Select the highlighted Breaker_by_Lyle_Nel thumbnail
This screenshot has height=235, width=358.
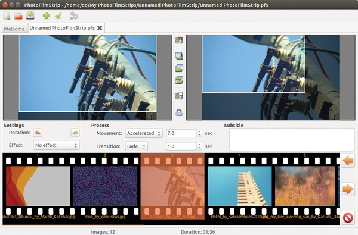172,186
